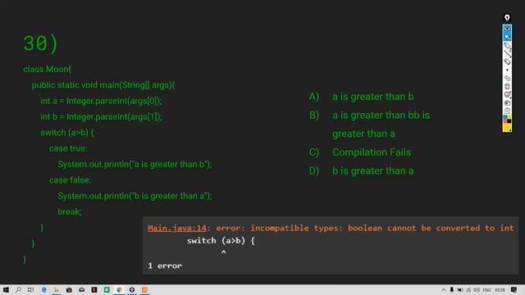Open the green app on taskbar
525x295 pixels.
coord(107,289)
